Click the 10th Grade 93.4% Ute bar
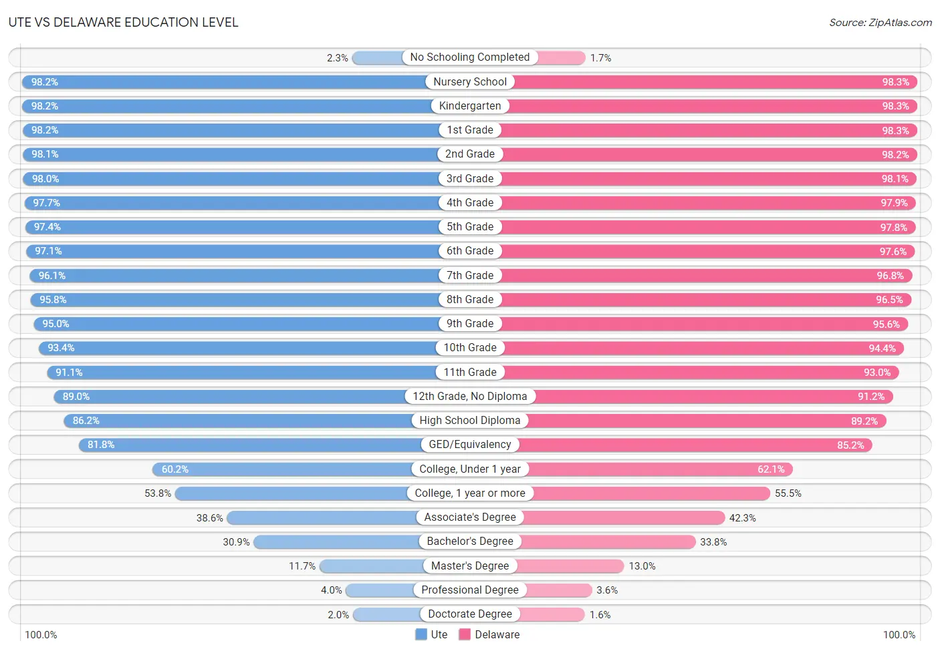Image resolution: width=940 pixels, height=651 pixels. 254,348
